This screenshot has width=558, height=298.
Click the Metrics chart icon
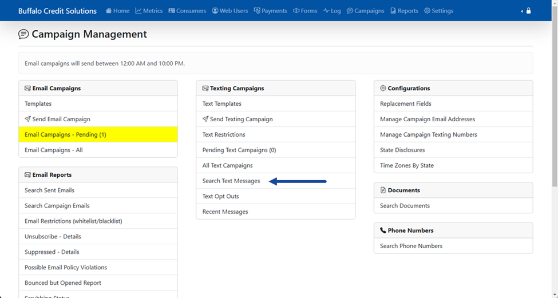pyautogui.click(x=138, y=11)
